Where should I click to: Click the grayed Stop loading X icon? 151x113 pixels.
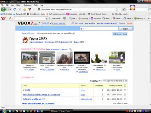[20, 9]
